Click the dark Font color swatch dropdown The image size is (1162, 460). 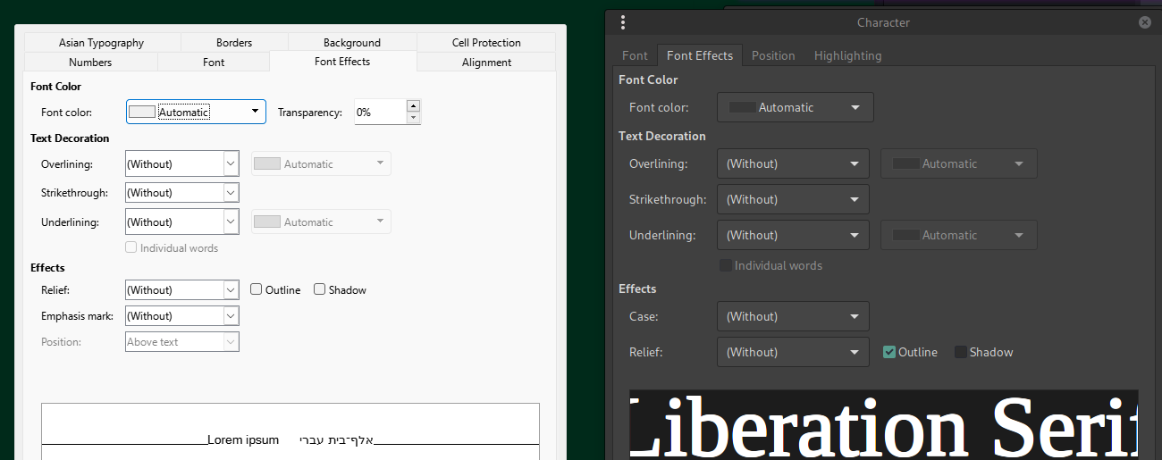coord(795,107)
